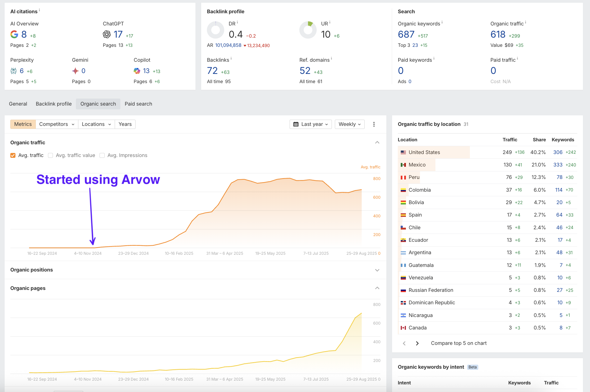Switch to the Backlink profile tab
This screenshot has height=392, width=590.
(54, 104)
